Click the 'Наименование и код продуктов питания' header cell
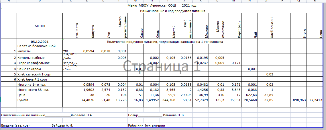 point(172,11)
